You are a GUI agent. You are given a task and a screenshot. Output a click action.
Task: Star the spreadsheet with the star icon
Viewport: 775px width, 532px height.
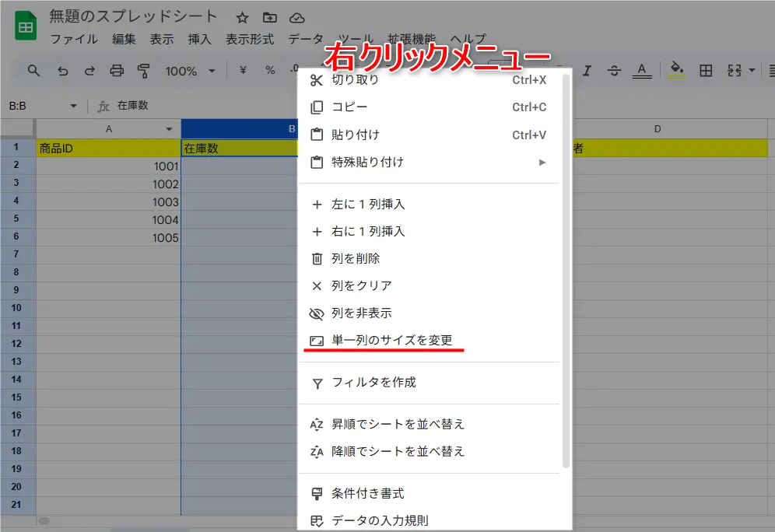pos(242,18)
